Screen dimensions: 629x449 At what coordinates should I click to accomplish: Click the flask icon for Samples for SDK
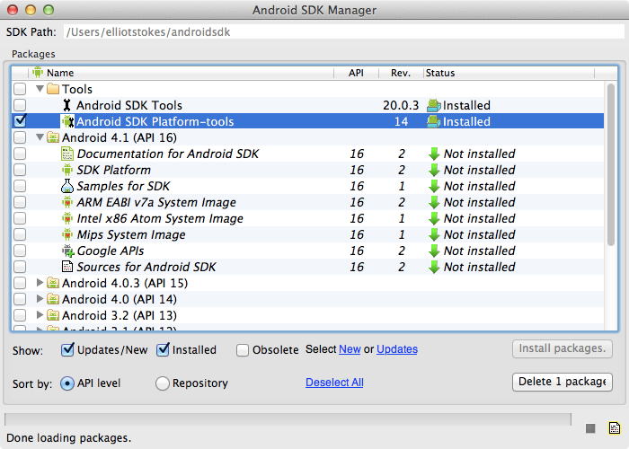[67, 186]
